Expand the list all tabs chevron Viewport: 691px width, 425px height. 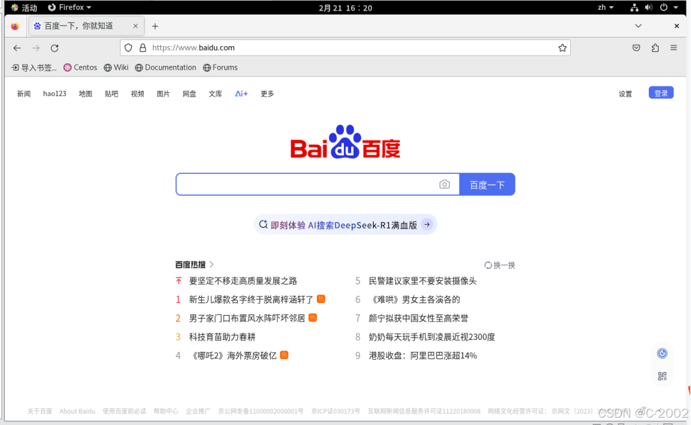[638, 26]
